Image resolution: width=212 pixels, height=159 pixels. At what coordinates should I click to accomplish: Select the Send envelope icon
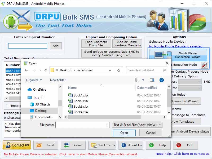[x=39, y=145]
